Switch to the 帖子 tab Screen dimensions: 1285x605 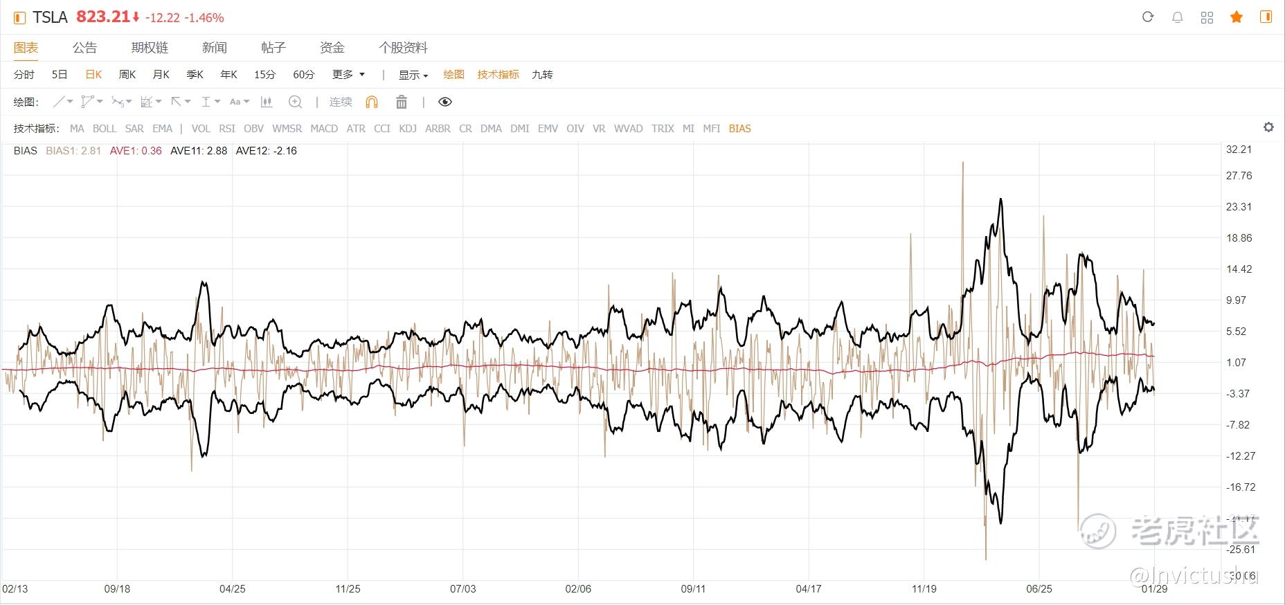273,48
